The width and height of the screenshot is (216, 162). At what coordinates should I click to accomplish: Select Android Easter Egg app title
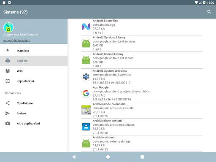pos(105,21)
